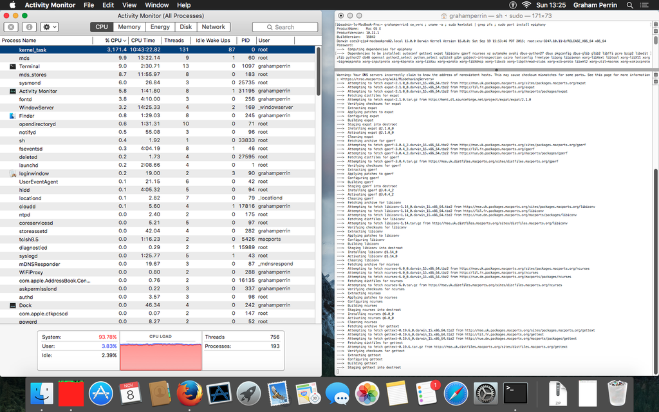The height and width of the screenshot is (412, 659).
Task: Select the WindowServer process row
Action: pyautogui.click(x=157, y=108)
